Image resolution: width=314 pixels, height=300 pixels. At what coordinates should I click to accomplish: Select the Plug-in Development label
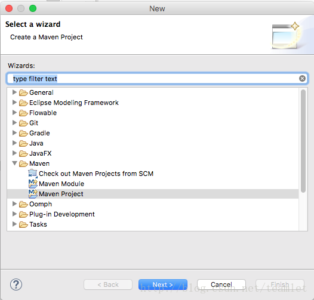coord(62,214)
